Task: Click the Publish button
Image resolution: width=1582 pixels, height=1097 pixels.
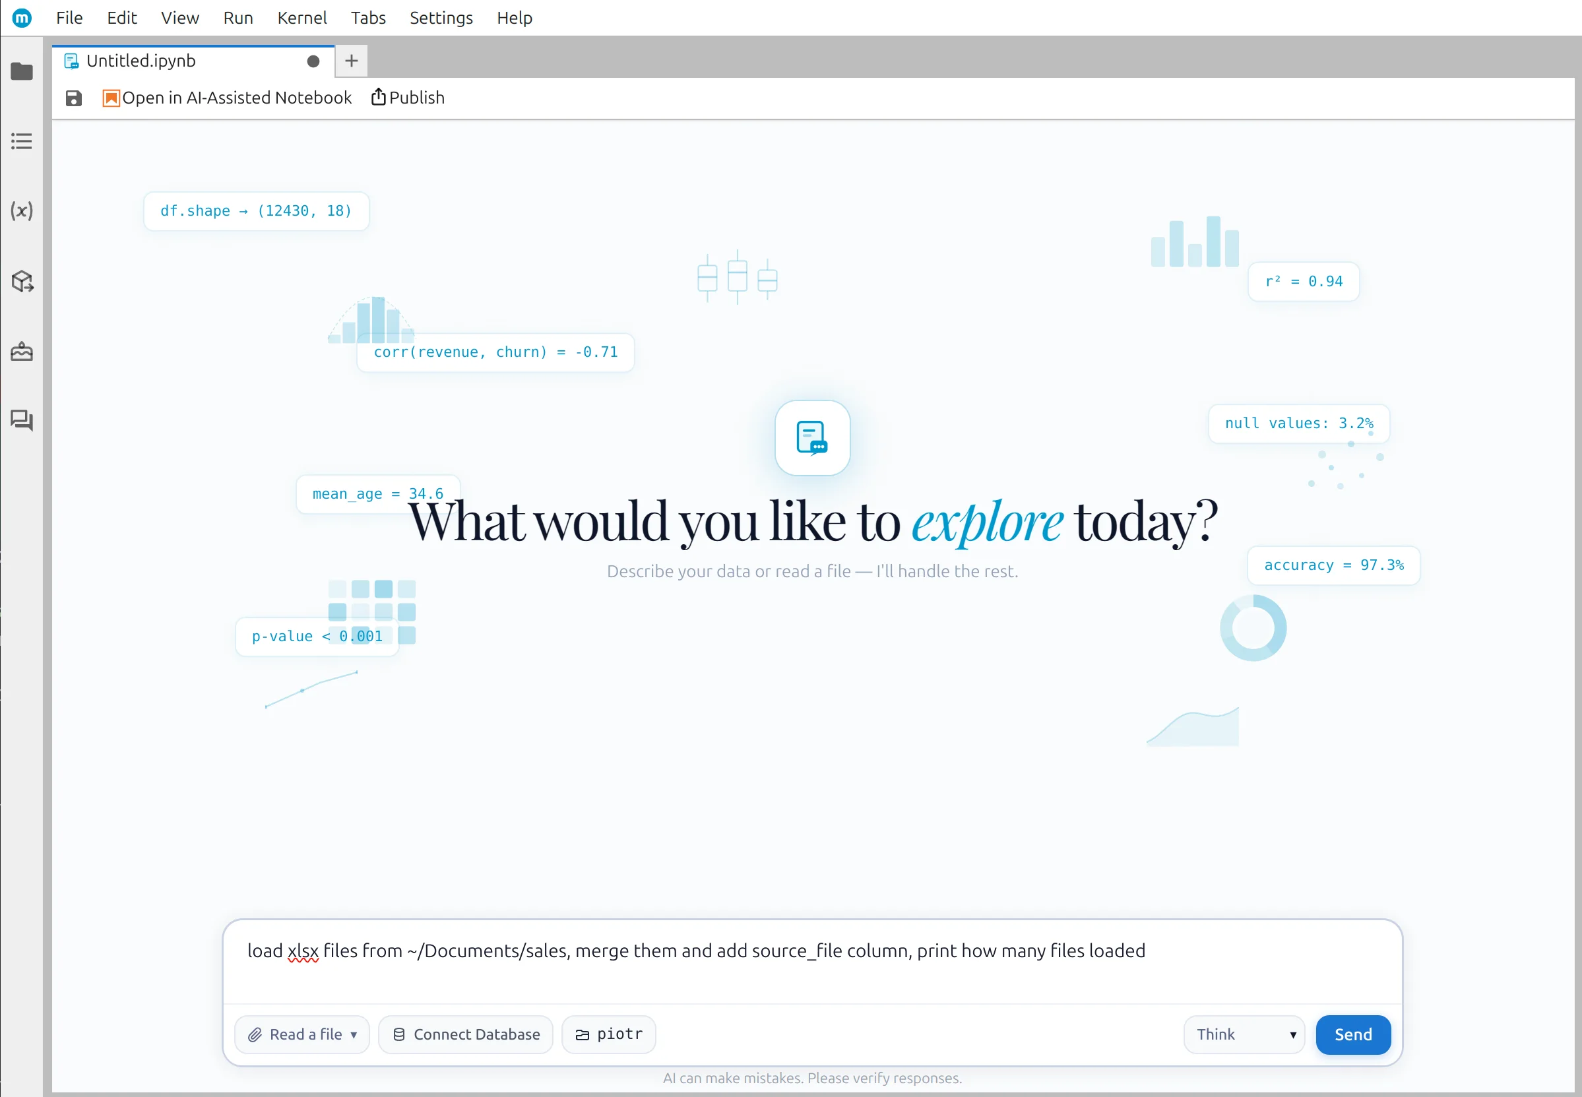Action: (408, 98)
